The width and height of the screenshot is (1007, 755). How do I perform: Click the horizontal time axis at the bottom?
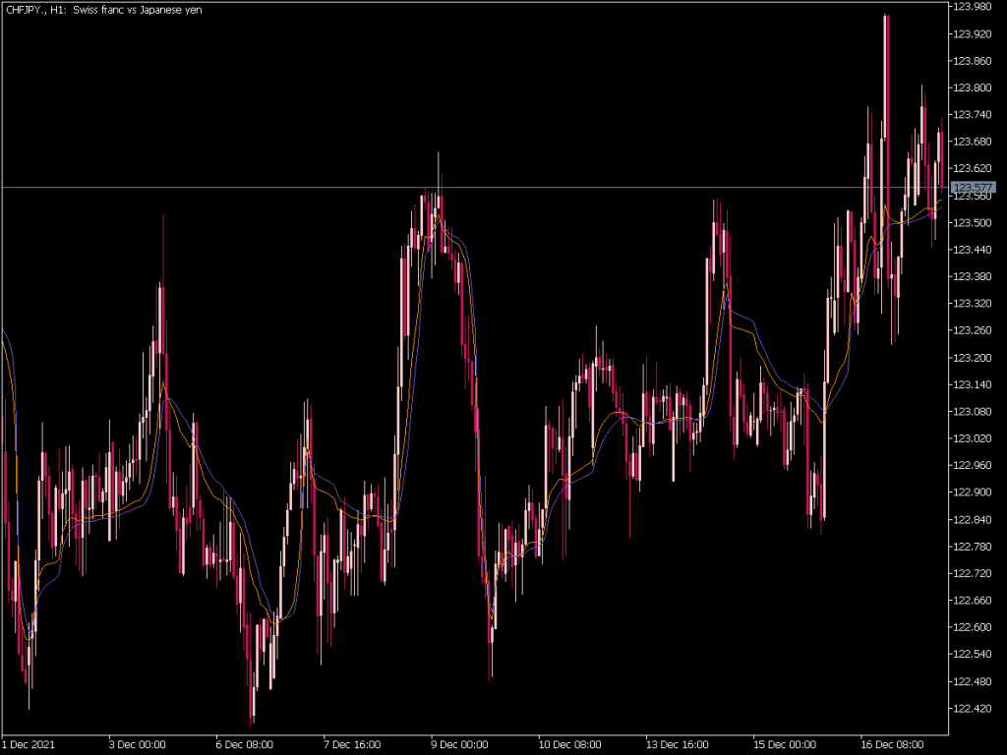(492, 744)
